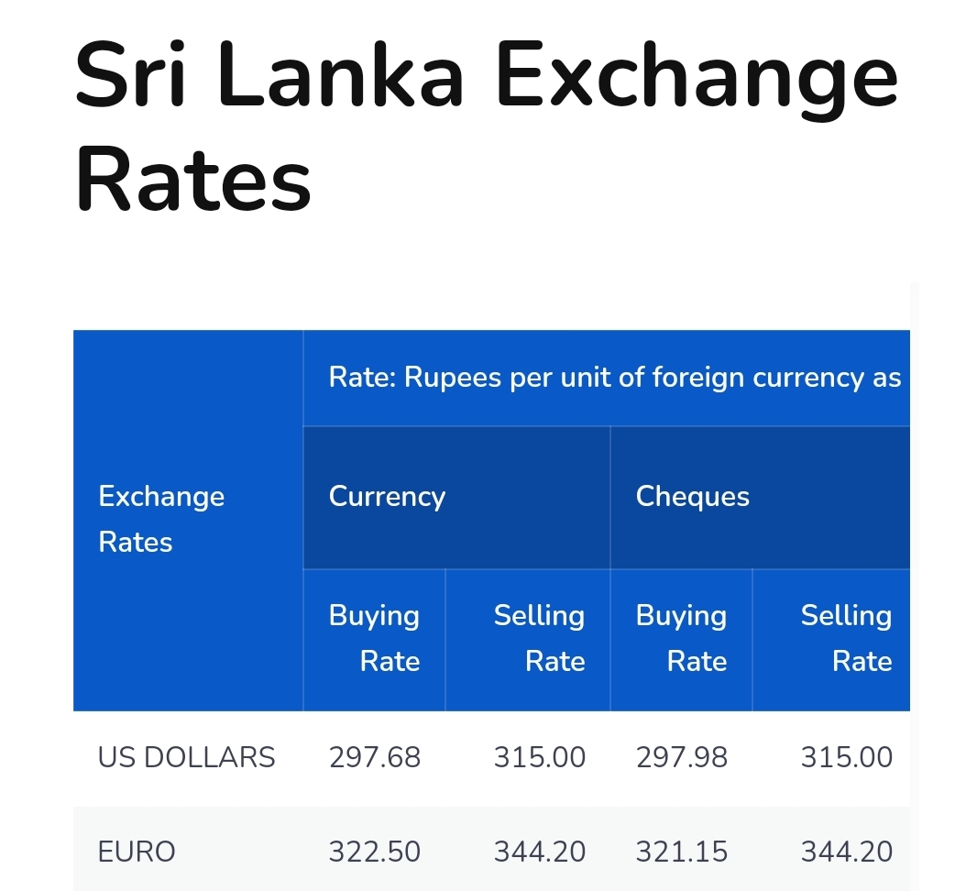Image resolution: width=966 pixels, height=891 pixels.
Task: Select the 'Currency' column group header
Action: (x=387, y=497)
